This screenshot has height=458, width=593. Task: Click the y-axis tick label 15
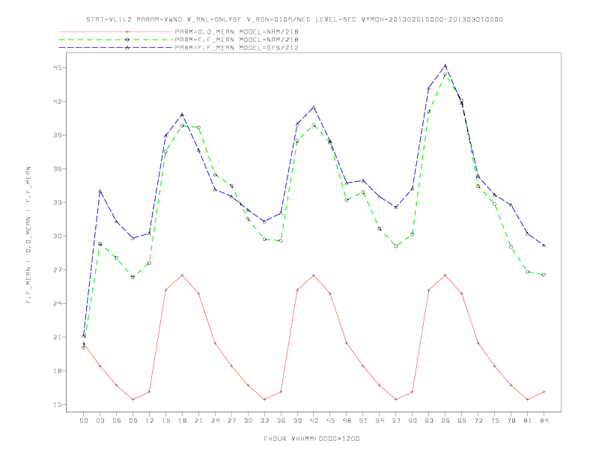click(x=59, y=404)
